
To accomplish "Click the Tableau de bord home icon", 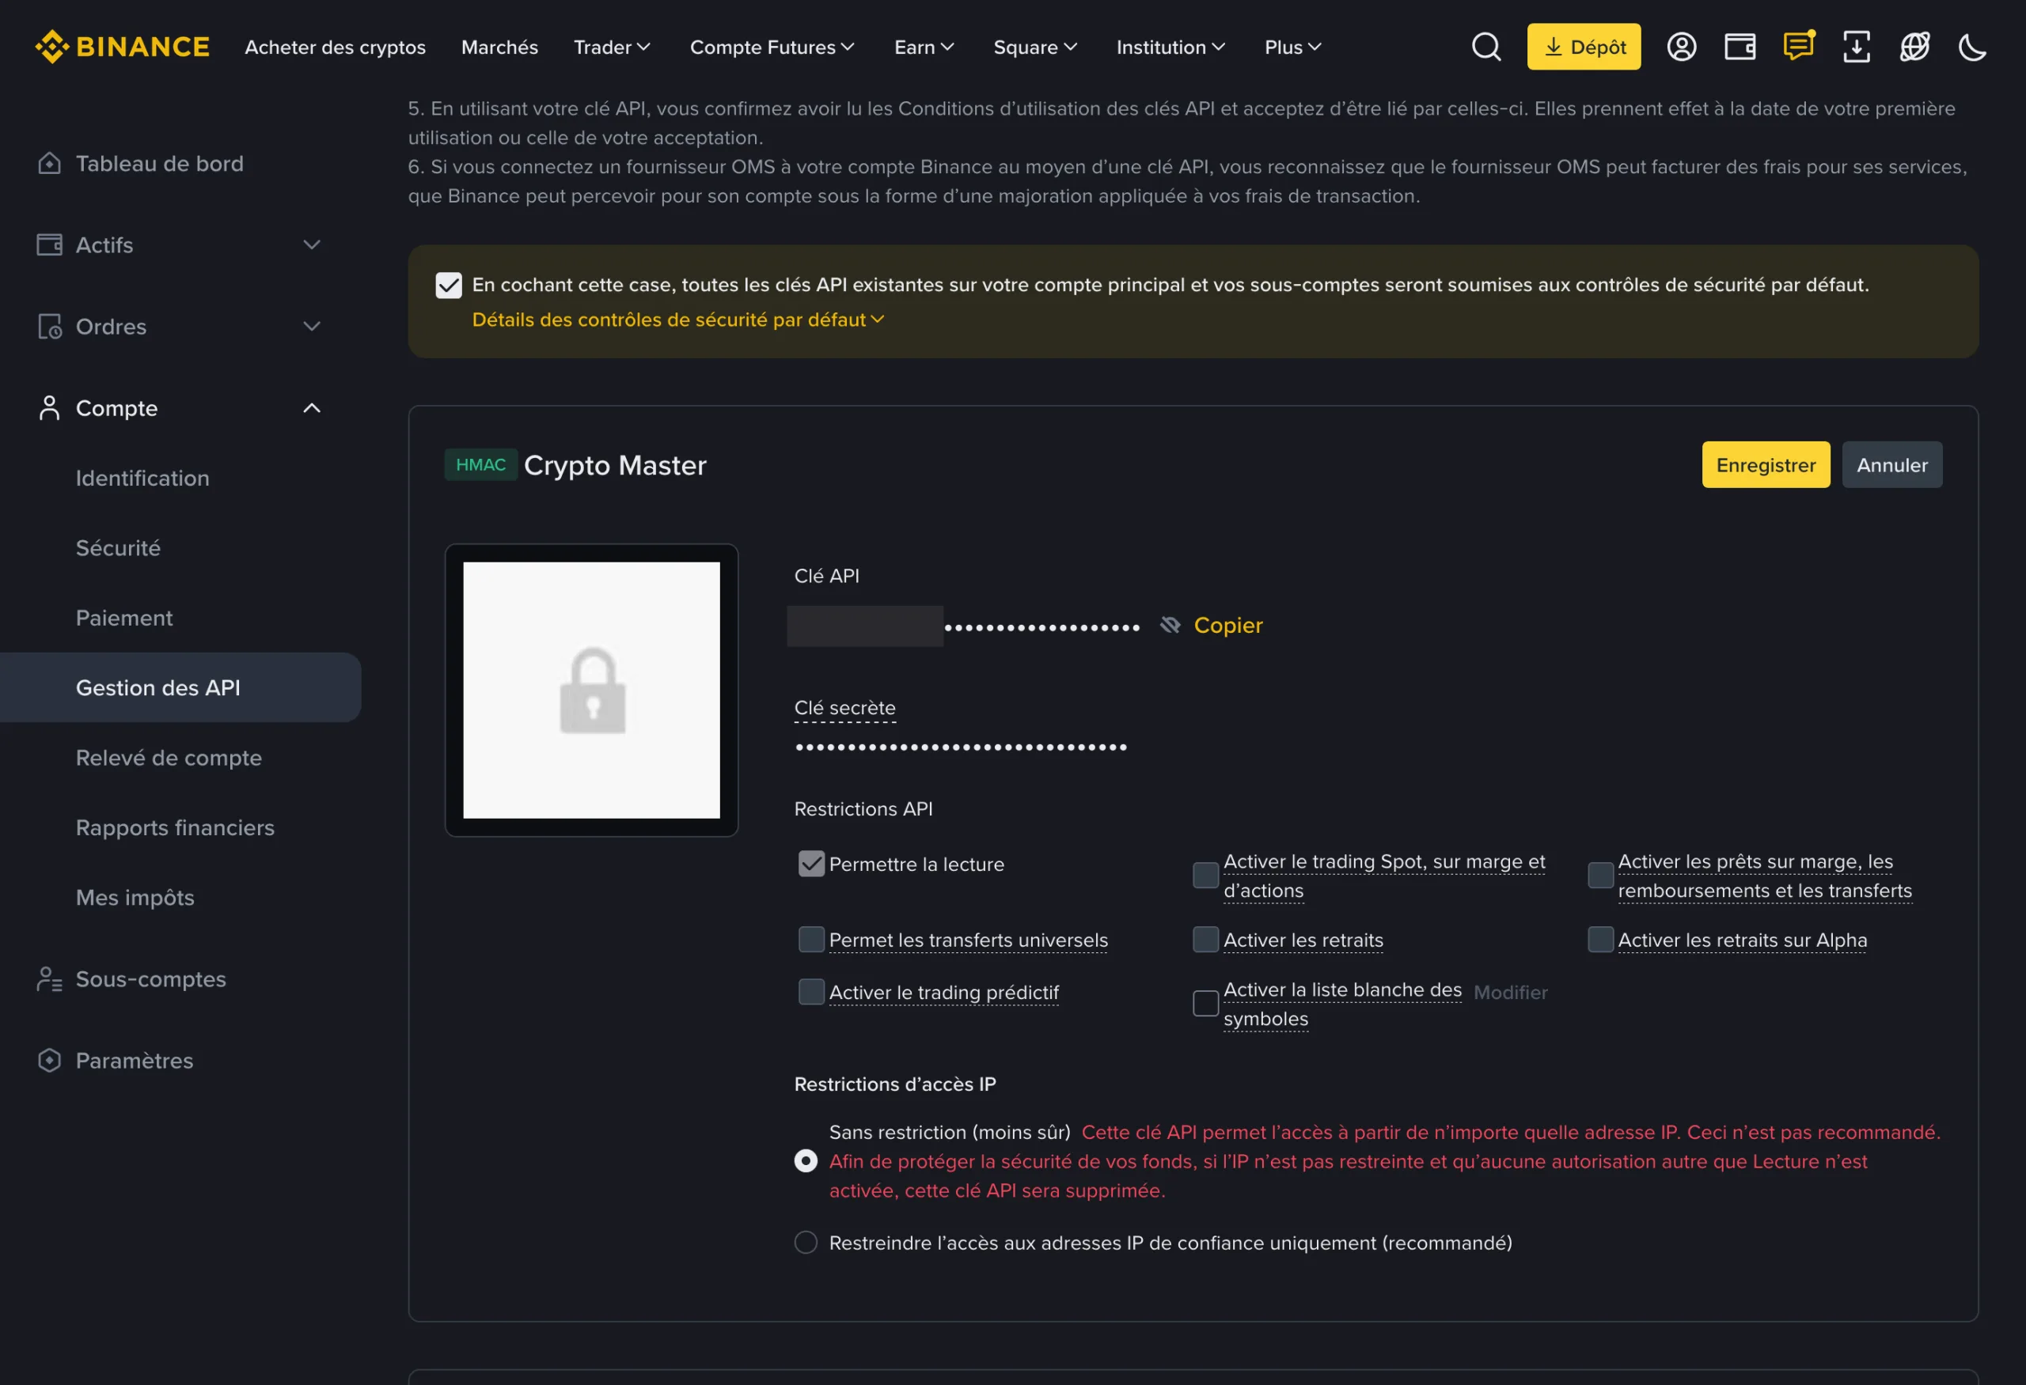I will coord(50,164).
